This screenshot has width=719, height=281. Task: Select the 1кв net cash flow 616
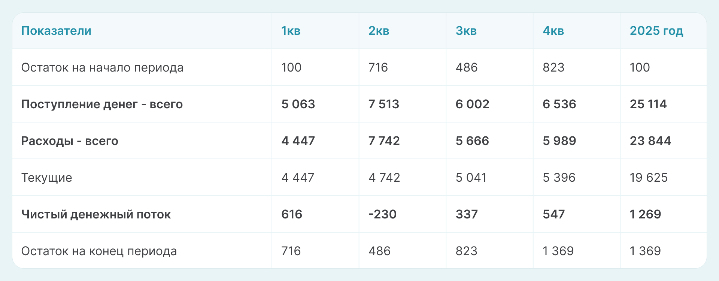292,214
